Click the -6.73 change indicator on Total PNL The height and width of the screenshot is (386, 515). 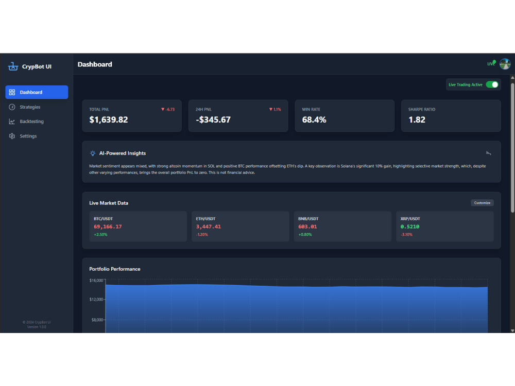click(168, 109)
